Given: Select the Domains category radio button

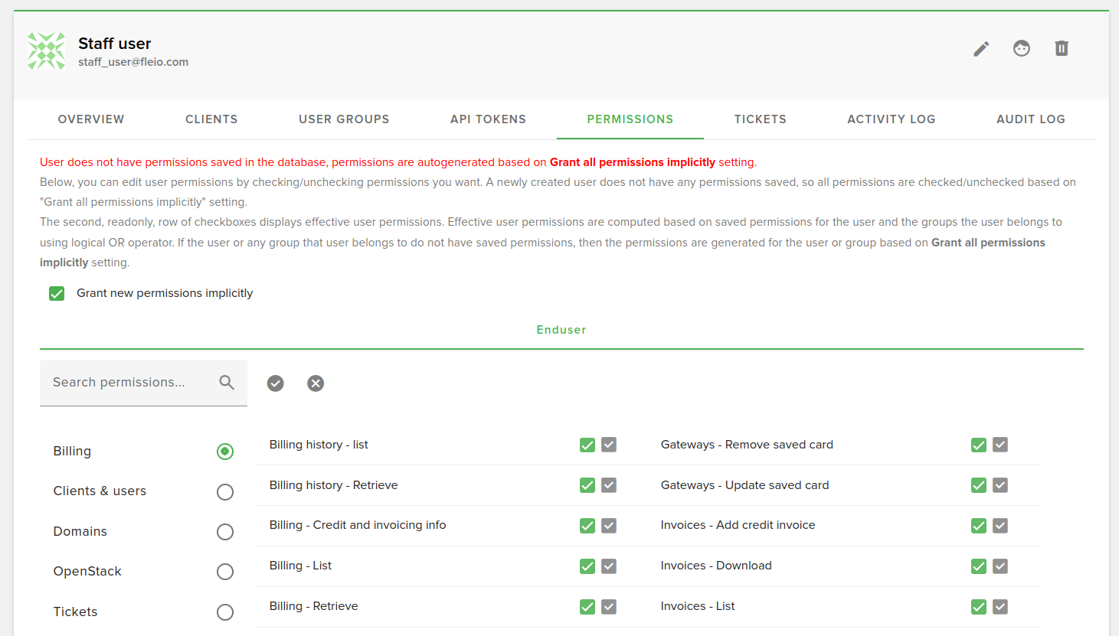Looking at the screenshot, I should coord(225,531).
